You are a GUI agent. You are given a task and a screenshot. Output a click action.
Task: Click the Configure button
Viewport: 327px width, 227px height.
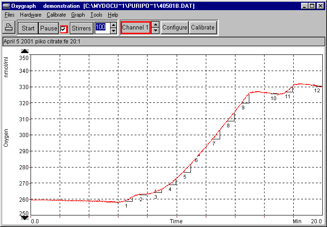coord(174,28)
